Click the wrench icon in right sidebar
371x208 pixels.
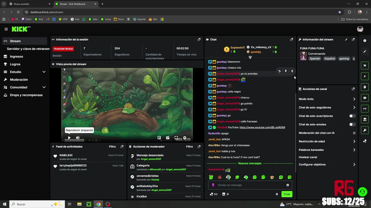coord(365,130)
